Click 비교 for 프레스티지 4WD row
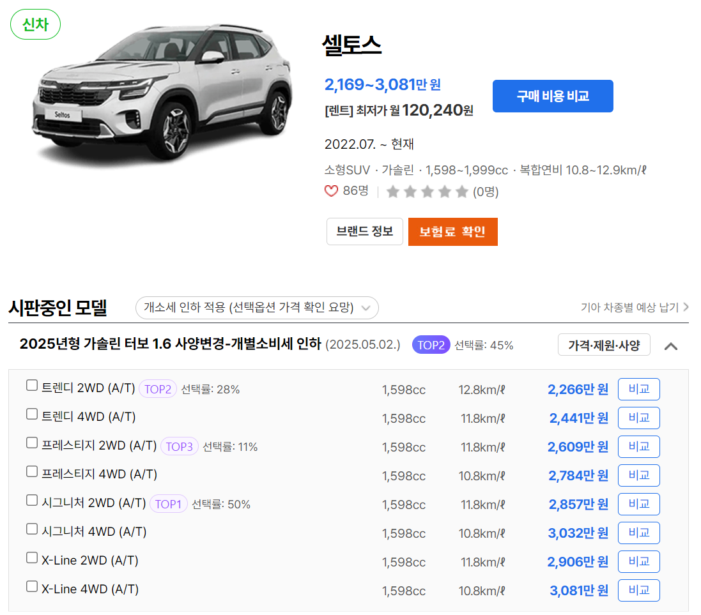The width and height of the screenshot is (701, 615). coord(638,475)
